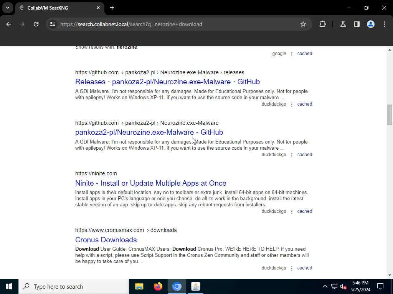Viewport: 393px width, 294px height.
Task: Open the taskbar clock and date
Action: click(x=360, y=286)
